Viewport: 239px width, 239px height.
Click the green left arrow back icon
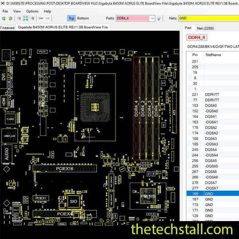(41, 18)
